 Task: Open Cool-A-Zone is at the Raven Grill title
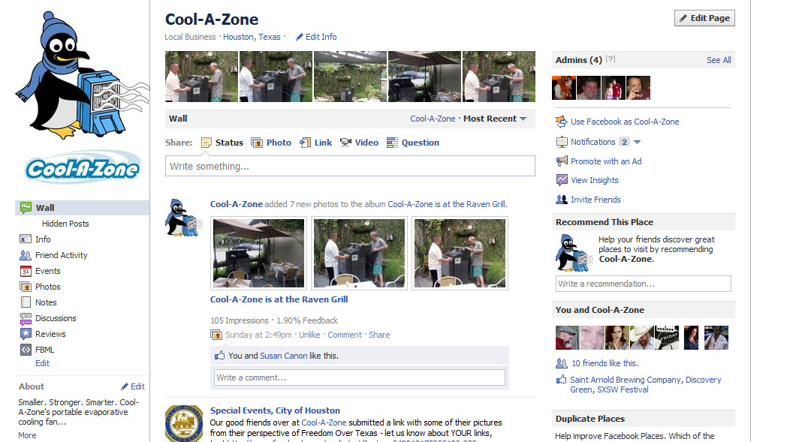click(279, 299)
